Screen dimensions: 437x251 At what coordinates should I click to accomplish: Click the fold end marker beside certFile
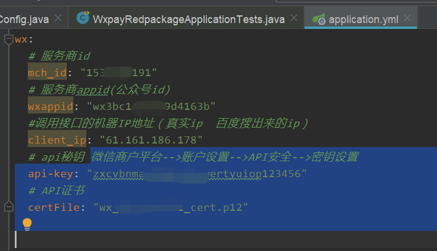pyautogui.click(x=9, y=207)
